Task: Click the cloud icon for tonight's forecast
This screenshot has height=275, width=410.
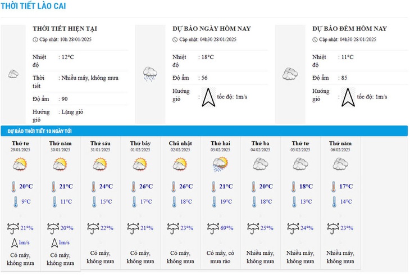Action: click(290, 74)
